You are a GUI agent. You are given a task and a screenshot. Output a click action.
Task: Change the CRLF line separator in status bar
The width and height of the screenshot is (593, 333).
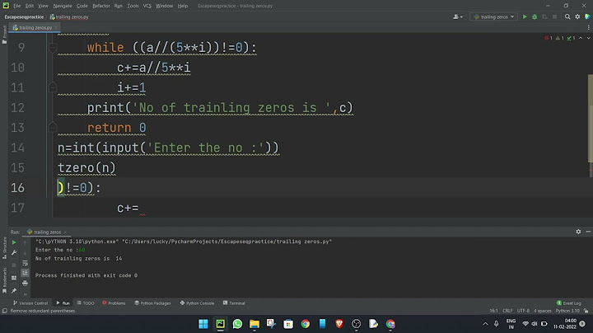click(507, 311)
